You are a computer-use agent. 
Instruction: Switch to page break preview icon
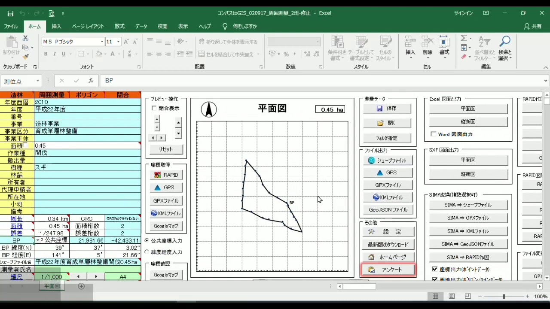coord(468,296)
